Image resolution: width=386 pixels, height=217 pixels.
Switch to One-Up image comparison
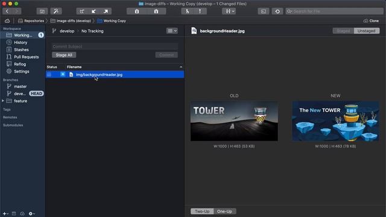(224, 212)
